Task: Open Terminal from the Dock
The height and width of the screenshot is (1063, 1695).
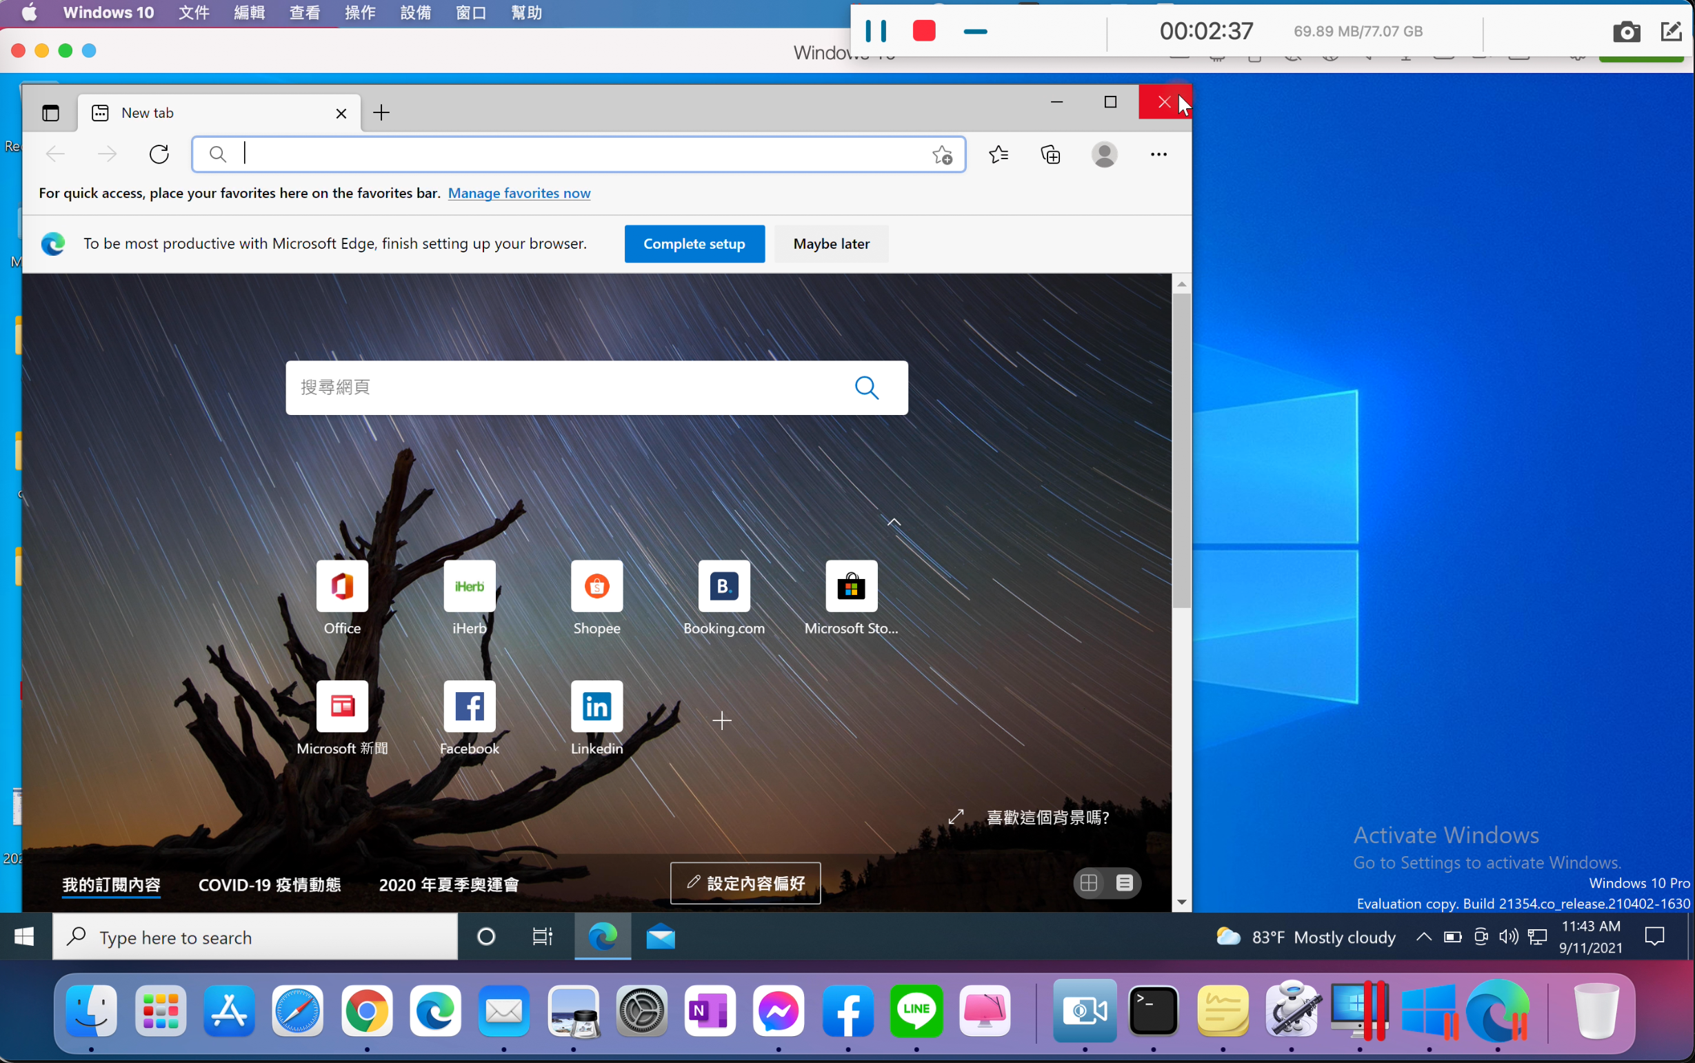Action: click(1153, 1011)
